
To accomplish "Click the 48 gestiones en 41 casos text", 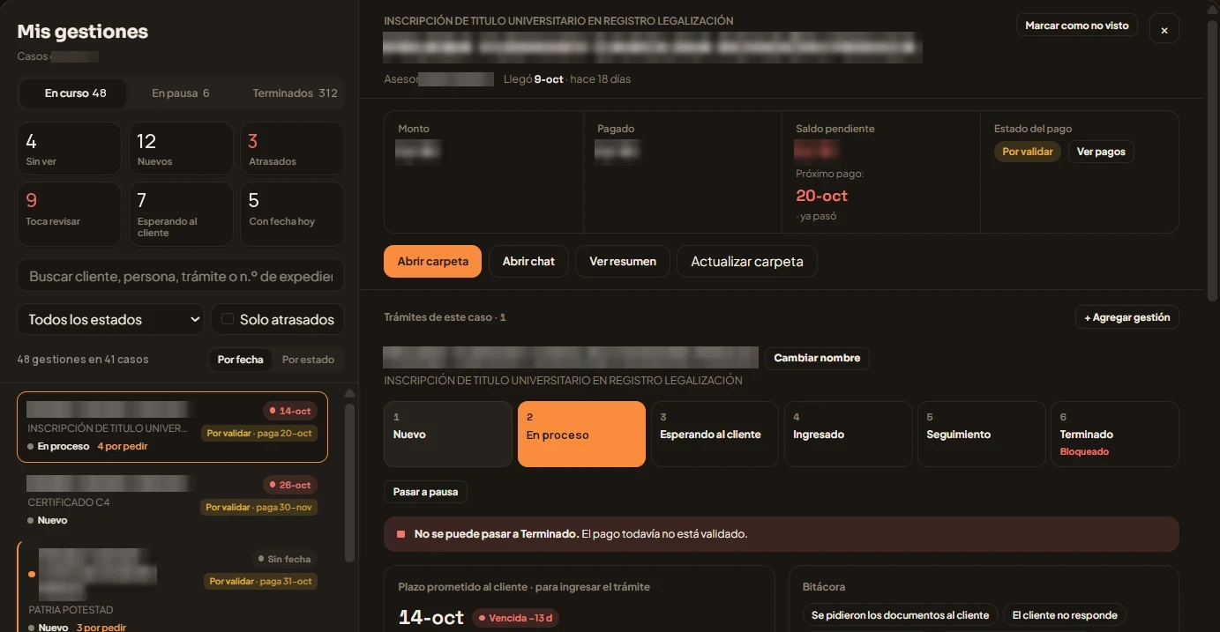I will 83,360.
